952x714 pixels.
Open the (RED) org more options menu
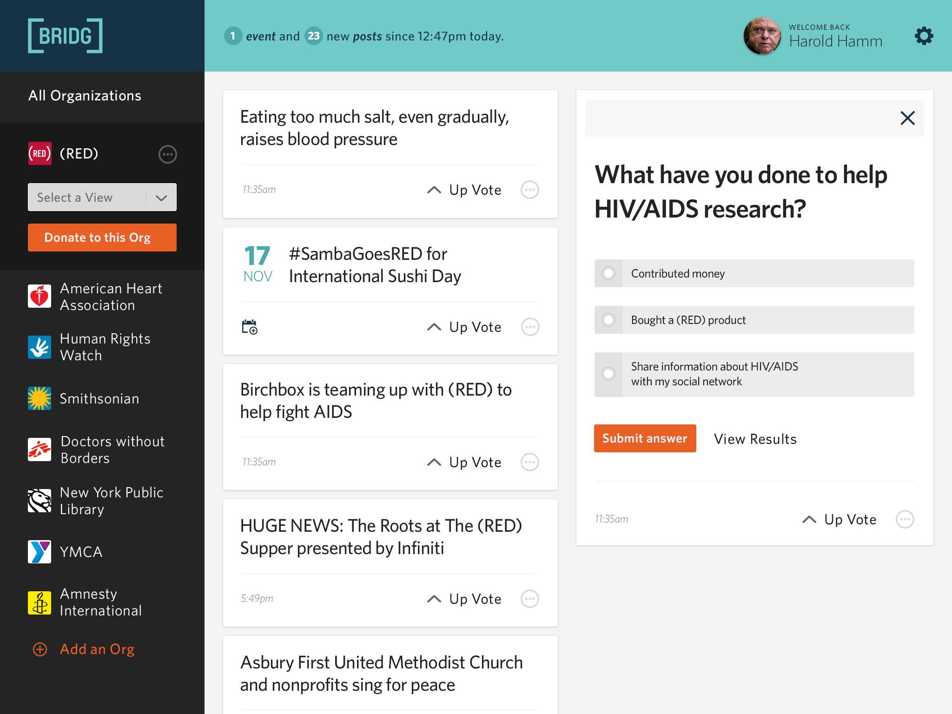(167, 154)
